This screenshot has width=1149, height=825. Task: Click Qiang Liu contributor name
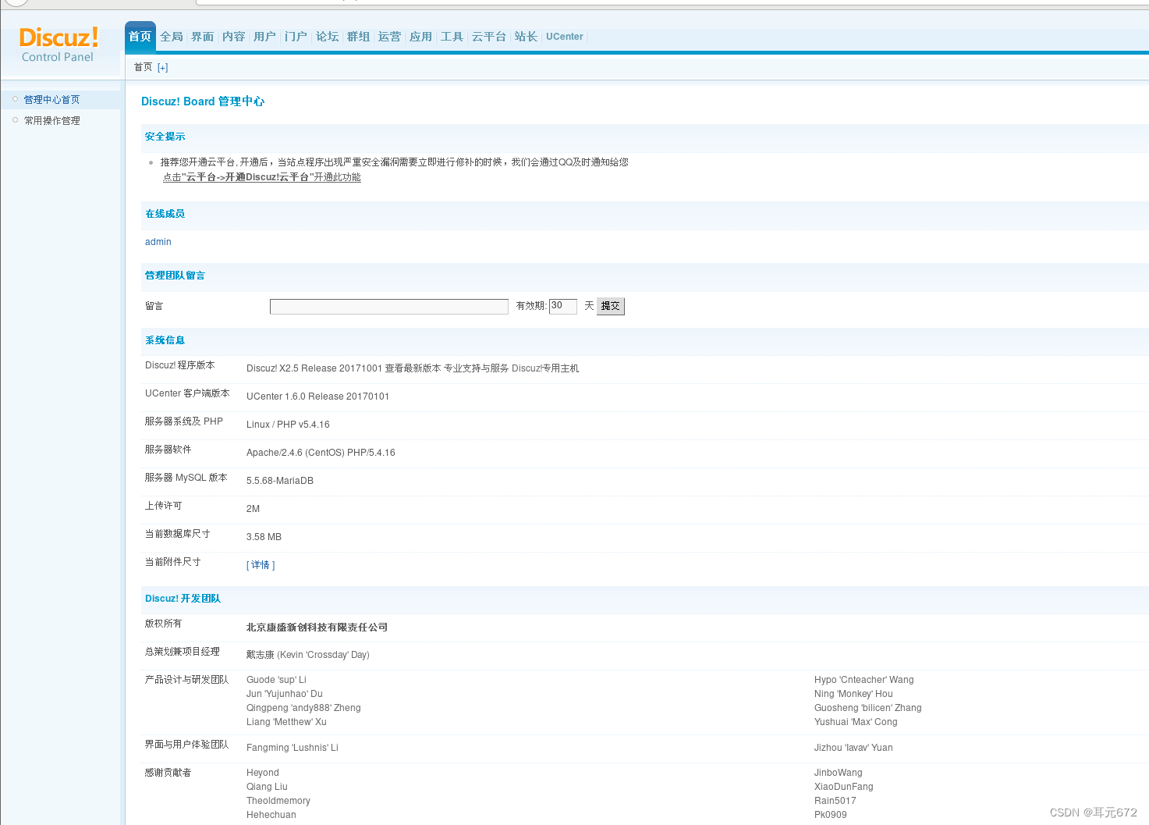(267, 787)
